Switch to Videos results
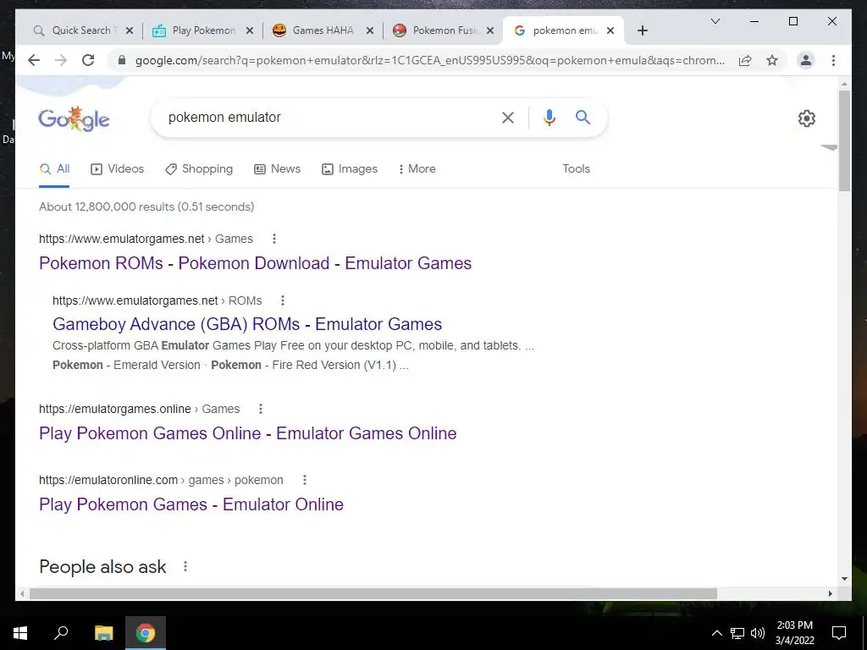 [x=117, y=169]
